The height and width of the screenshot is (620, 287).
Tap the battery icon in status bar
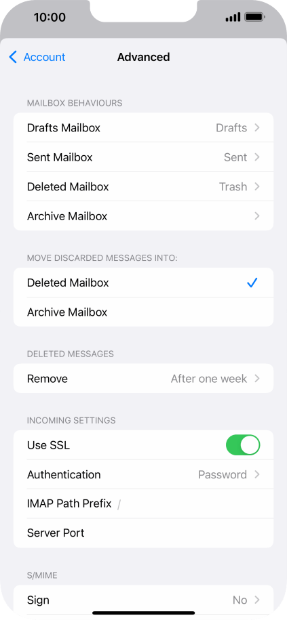[255, 17]
